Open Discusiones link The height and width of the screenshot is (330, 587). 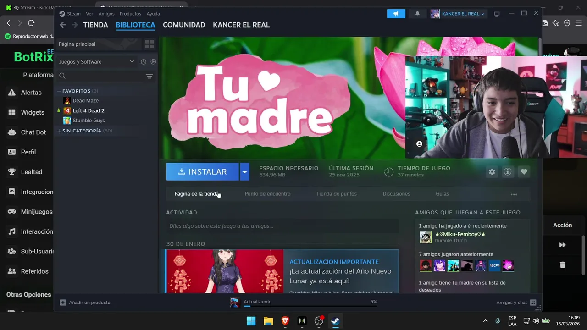[396, 194]
